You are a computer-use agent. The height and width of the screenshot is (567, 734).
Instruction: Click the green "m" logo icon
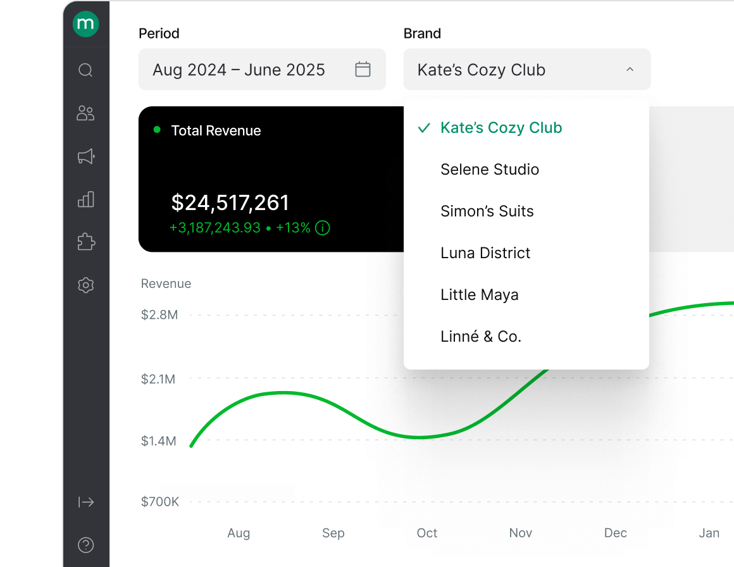pos(86,25)
